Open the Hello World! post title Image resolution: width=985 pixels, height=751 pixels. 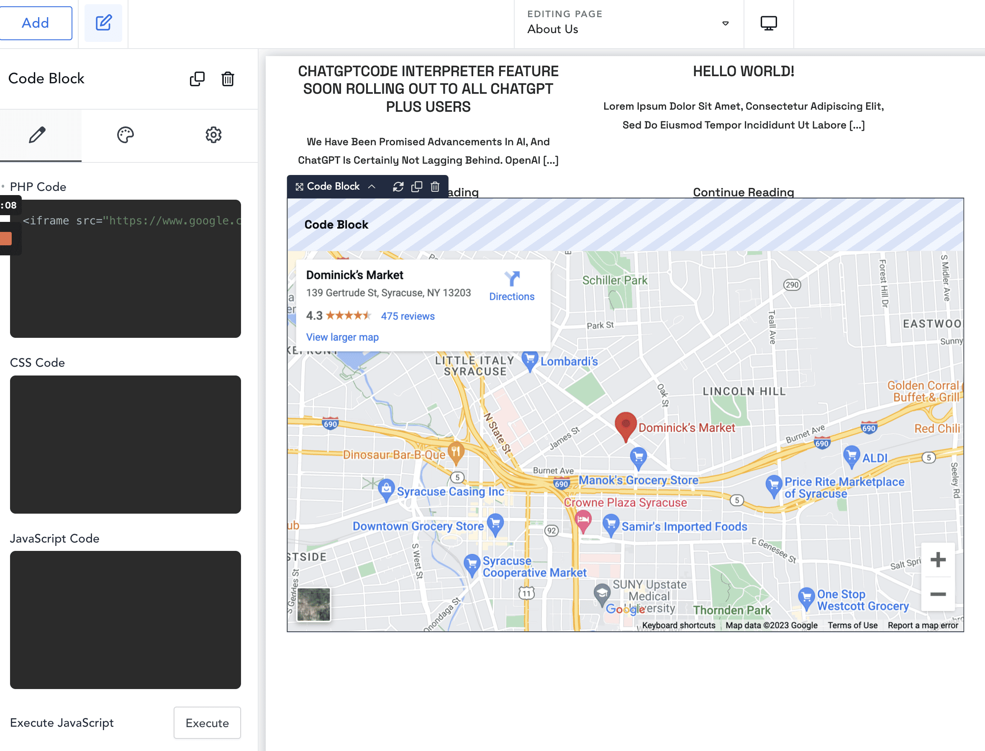pyautogui.click(x=743, y=71)
